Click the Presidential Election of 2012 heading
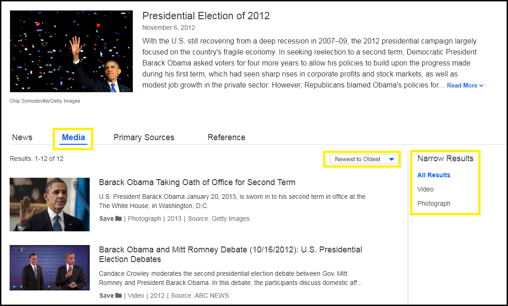 (206, 16)
